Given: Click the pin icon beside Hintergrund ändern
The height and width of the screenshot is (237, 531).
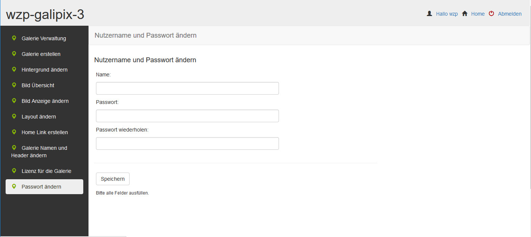Looking at the screenshot, I should coord(14,69).
